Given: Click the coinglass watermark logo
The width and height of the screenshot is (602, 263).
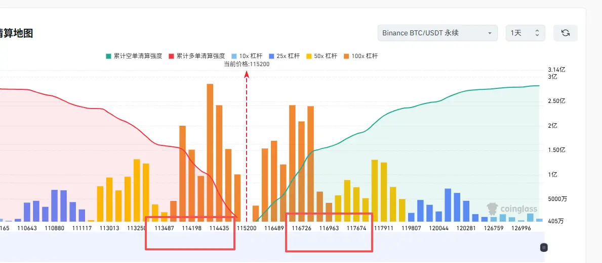Looking at the screenshot, I should click(x=512, y=208).
